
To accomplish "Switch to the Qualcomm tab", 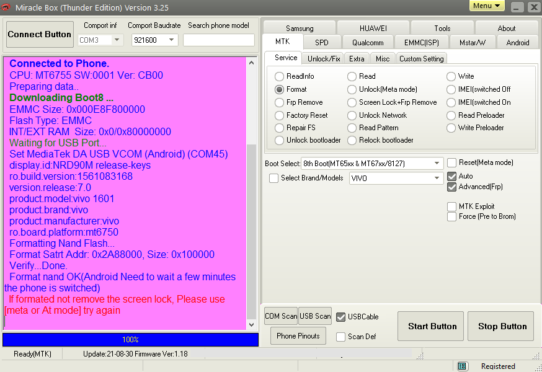I will pyautogui.click(x=368, y=43).
